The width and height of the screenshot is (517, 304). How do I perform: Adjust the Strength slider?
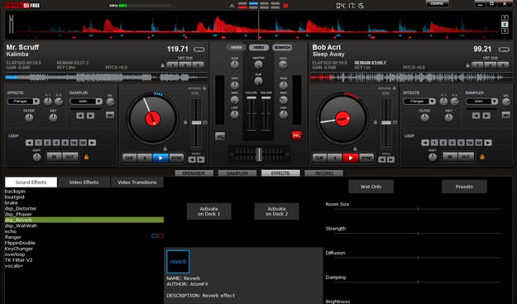click(x=418, y=234)
